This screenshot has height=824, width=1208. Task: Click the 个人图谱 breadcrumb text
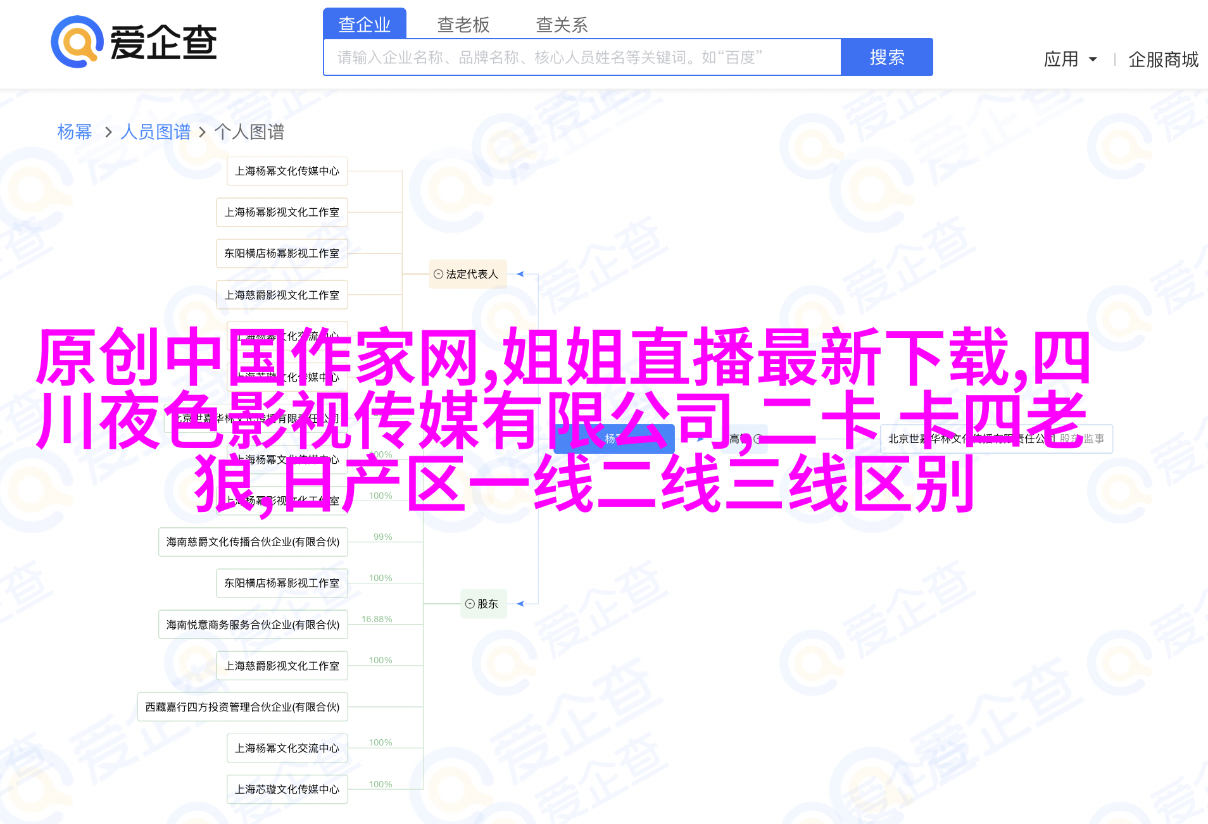[x=249, y=132]
